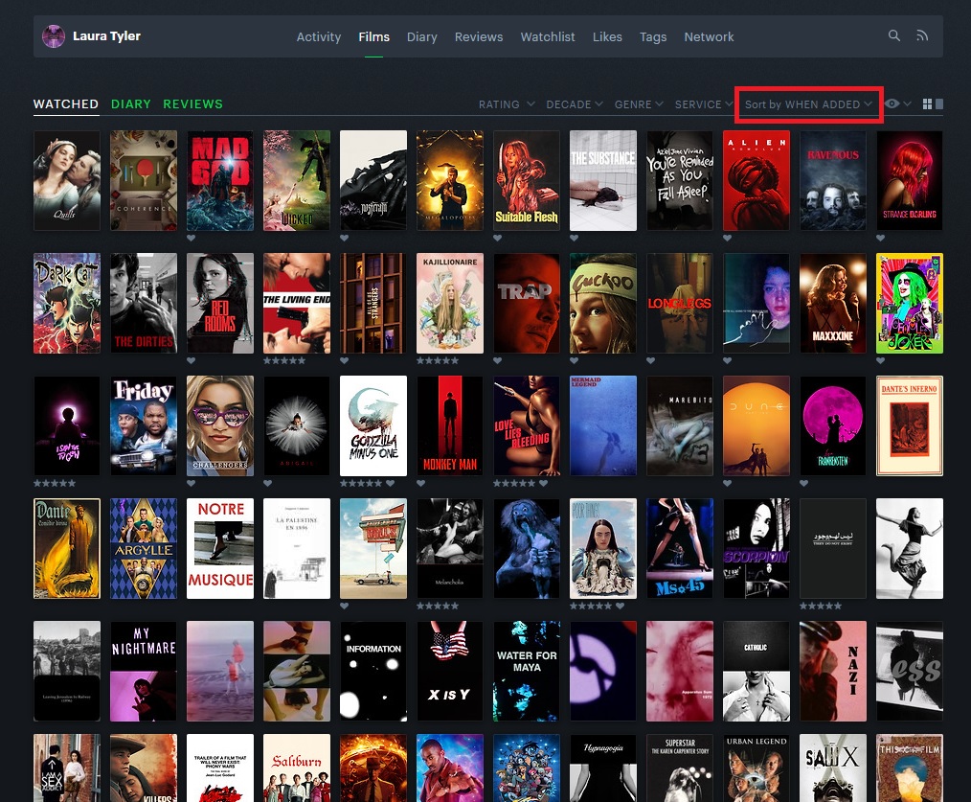
Task: Open the Notre Musique film poster
Action: pos(220,548)
